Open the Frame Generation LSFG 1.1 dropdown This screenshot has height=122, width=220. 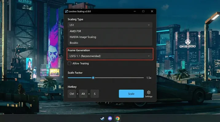(x=110, y=56)
